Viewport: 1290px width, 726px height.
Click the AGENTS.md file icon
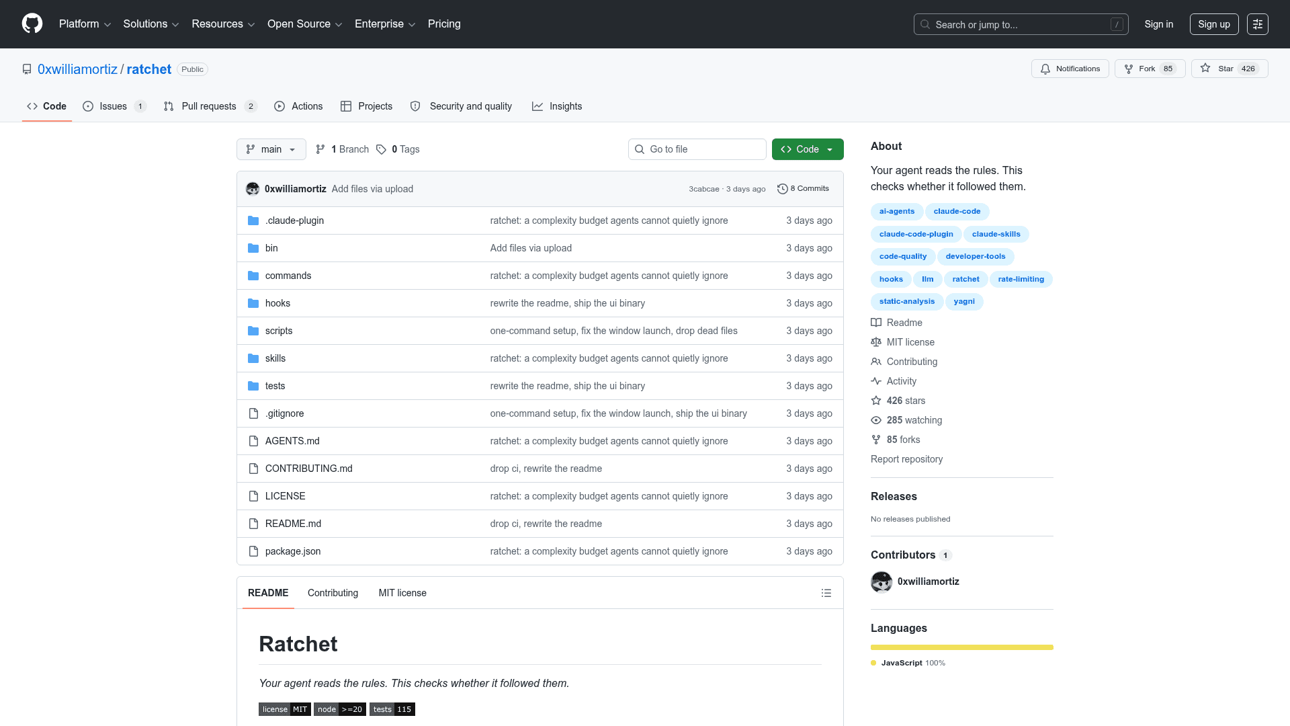tap(253, 441)
